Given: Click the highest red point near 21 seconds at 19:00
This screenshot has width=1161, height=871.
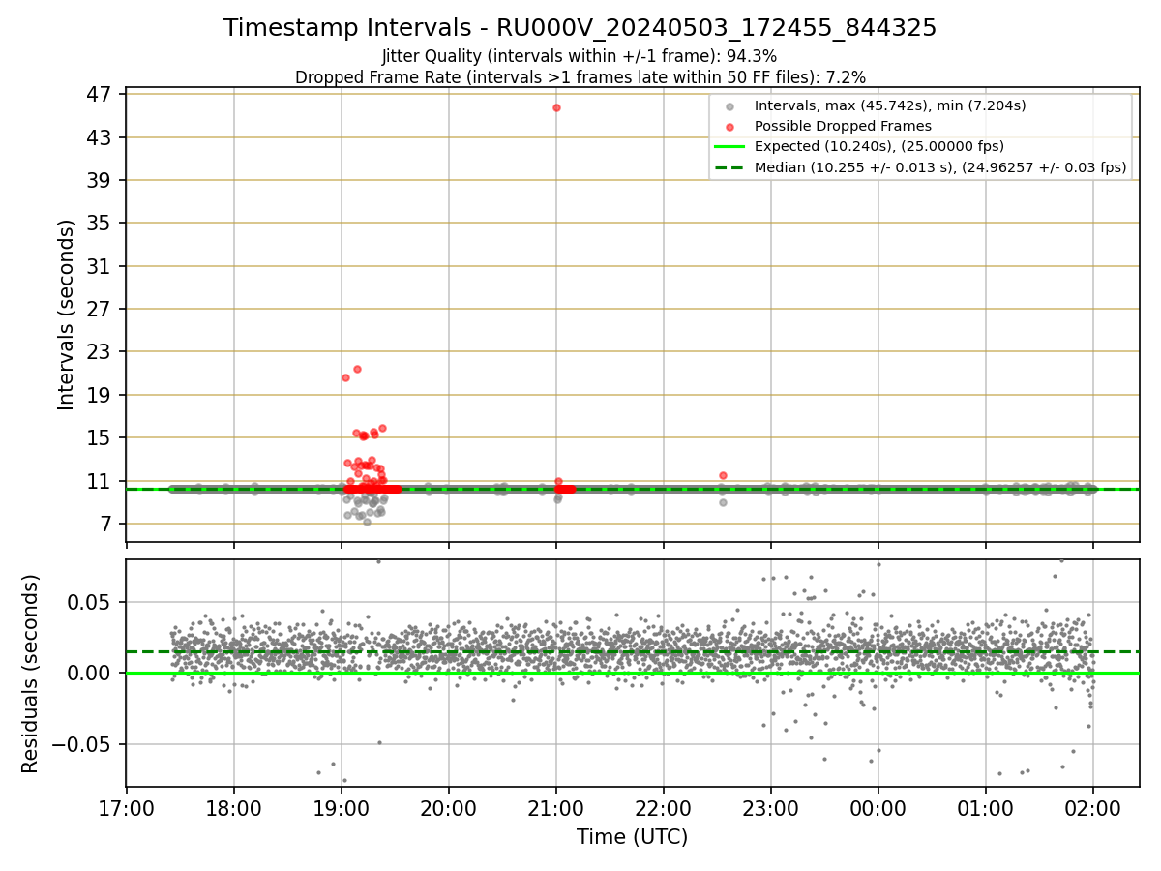Looking at the screenshot, I should pos(357,369).
